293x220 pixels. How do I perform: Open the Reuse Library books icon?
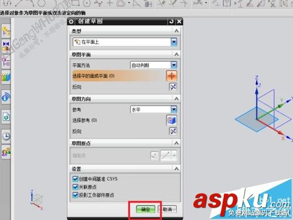[6, 77]
